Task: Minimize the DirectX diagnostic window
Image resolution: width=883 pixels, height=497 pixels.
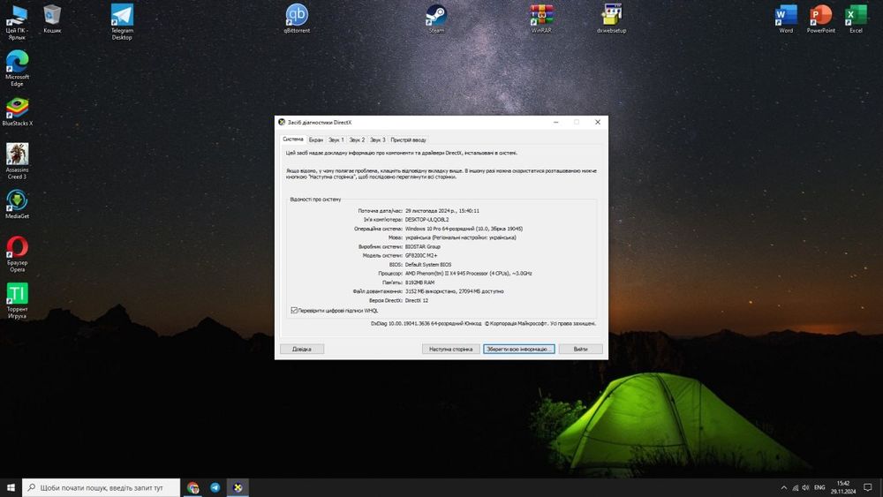Action: coord(555,122)
